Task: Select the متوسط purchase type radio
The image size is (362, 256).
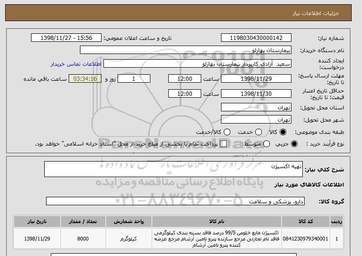Action: coord(267,144)
